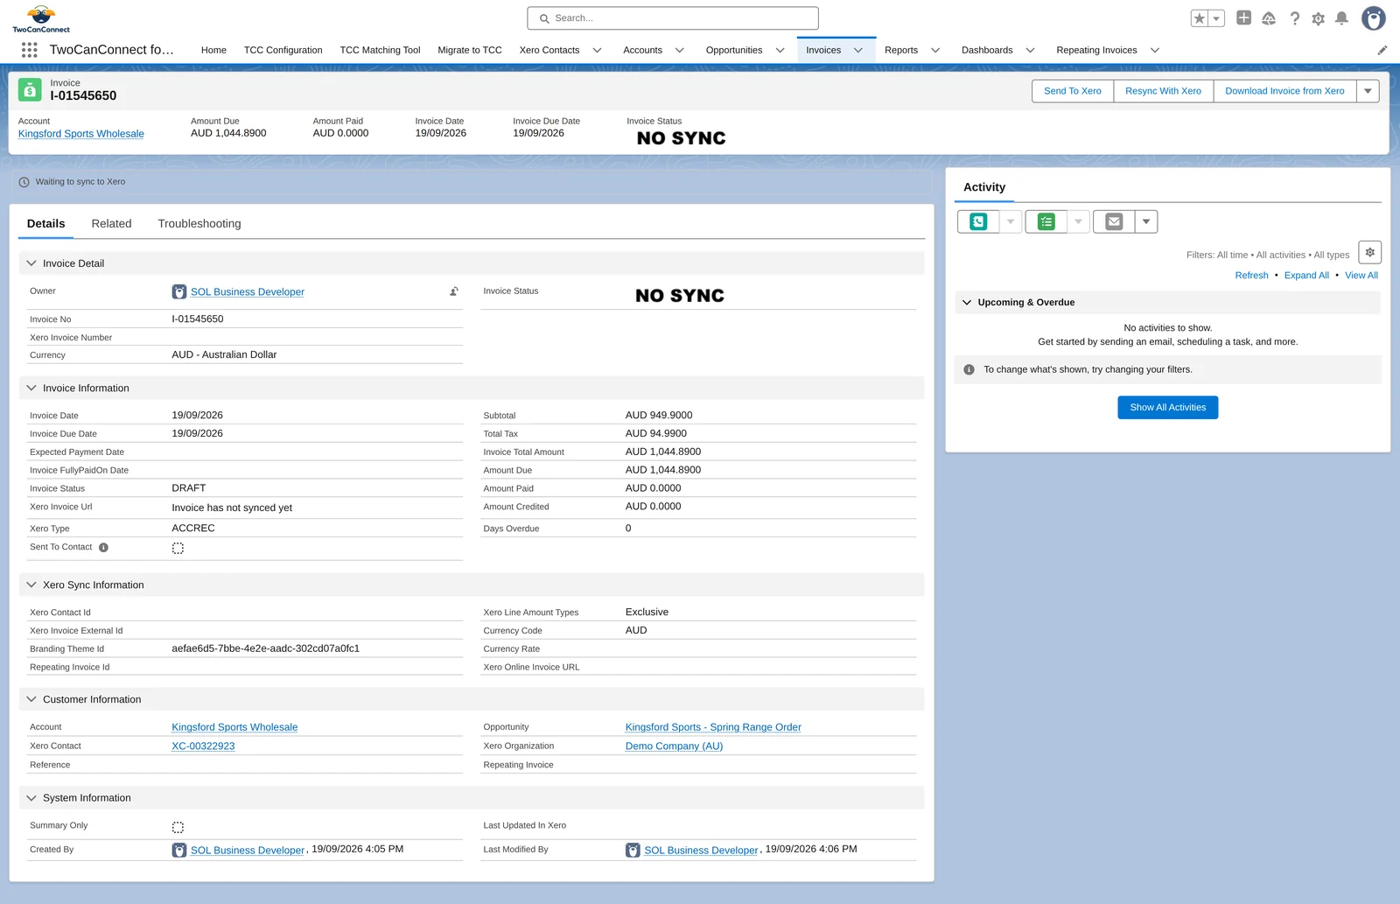This screenshot has height=904, width=1400.
Task: Click the Favorites star icon
Action: tap(1200, 18)
